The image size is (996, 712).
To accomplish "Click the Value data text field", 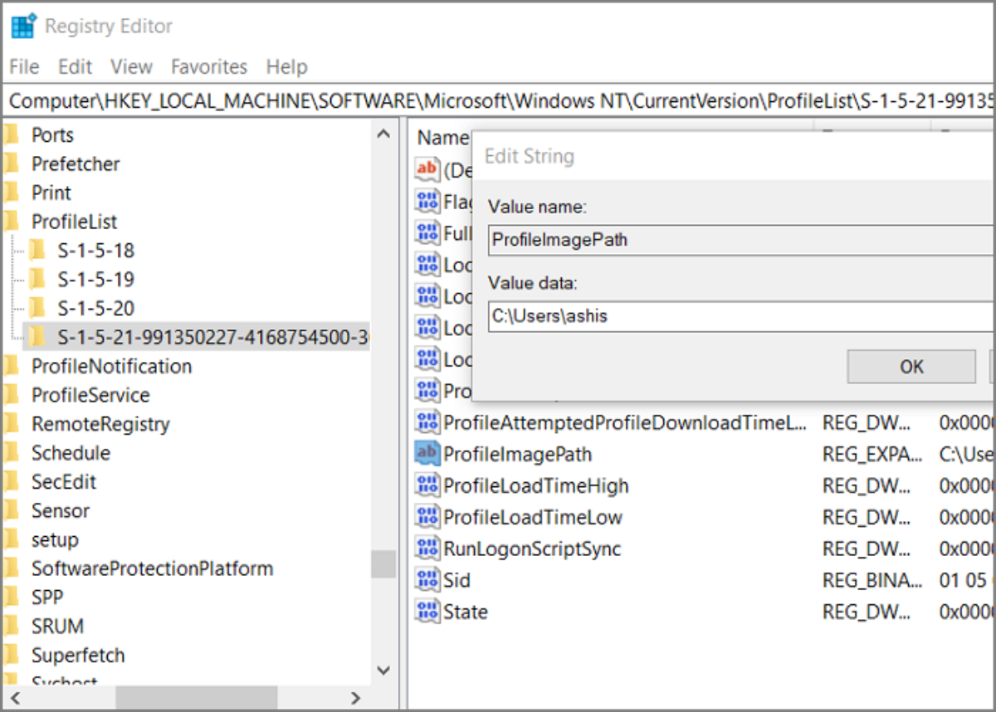I will click(739, 316).
